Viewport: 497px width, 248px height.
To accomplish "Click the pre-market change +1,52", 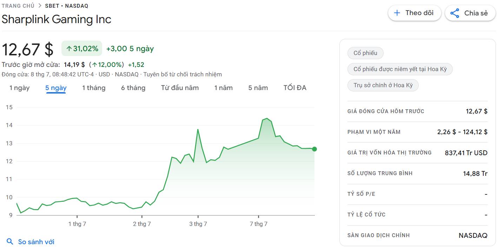I will coord(136,65).
